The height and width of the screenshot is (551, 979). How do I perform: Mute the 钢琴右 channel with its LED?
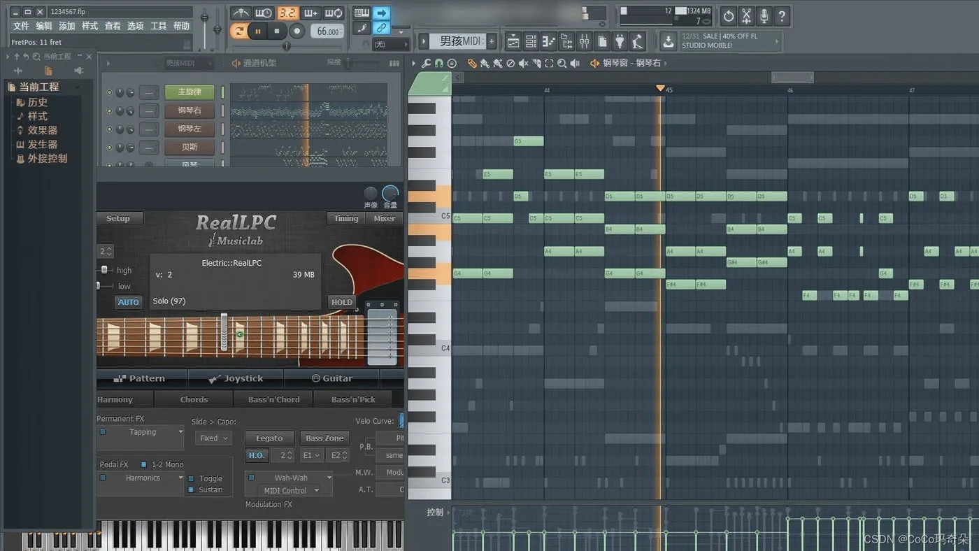pos(109,110)
